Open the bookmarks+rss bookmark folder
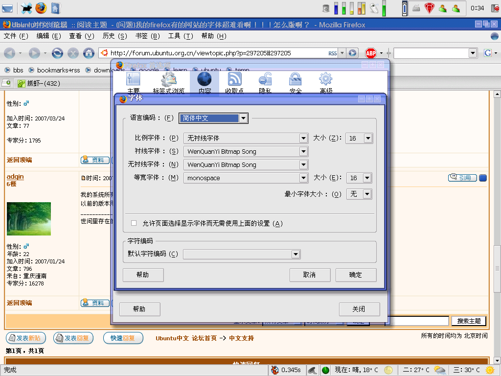 pos(55,70)
